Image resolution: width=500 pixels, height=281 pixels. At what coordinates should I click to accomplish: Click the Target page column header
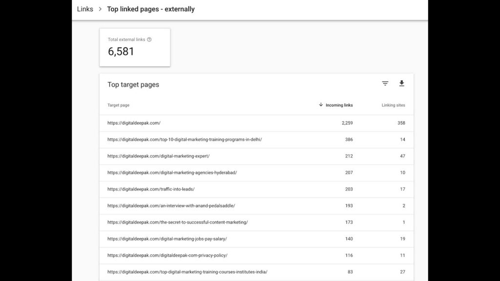coord(118,105)
